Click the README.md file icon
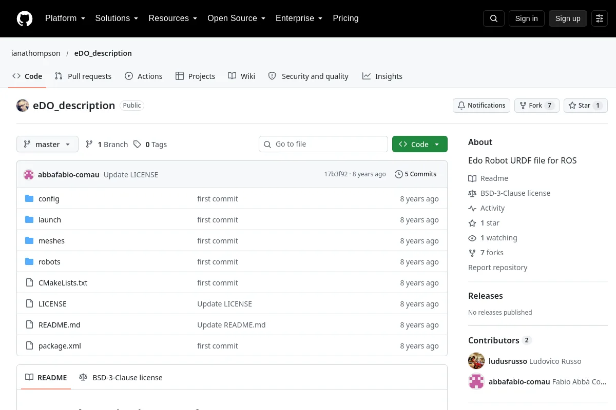The width and height of the screenshot is (616, 410). [29, 325]
